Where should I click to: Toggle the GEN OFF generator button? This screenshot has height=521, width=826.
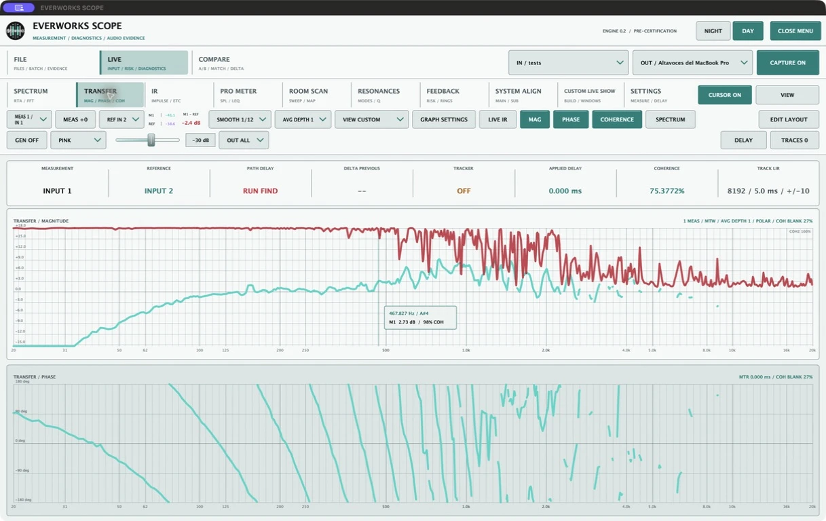pyautogui.click(x=27, y=140)
